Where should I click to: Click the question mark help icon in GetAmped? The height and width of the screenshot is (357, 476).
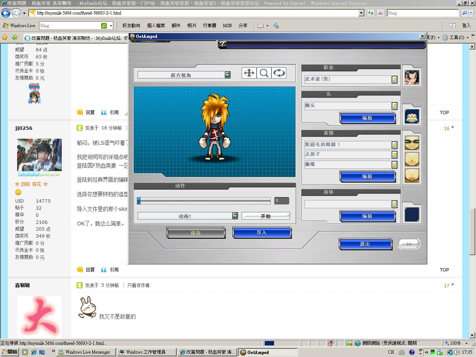coord(222,45)
